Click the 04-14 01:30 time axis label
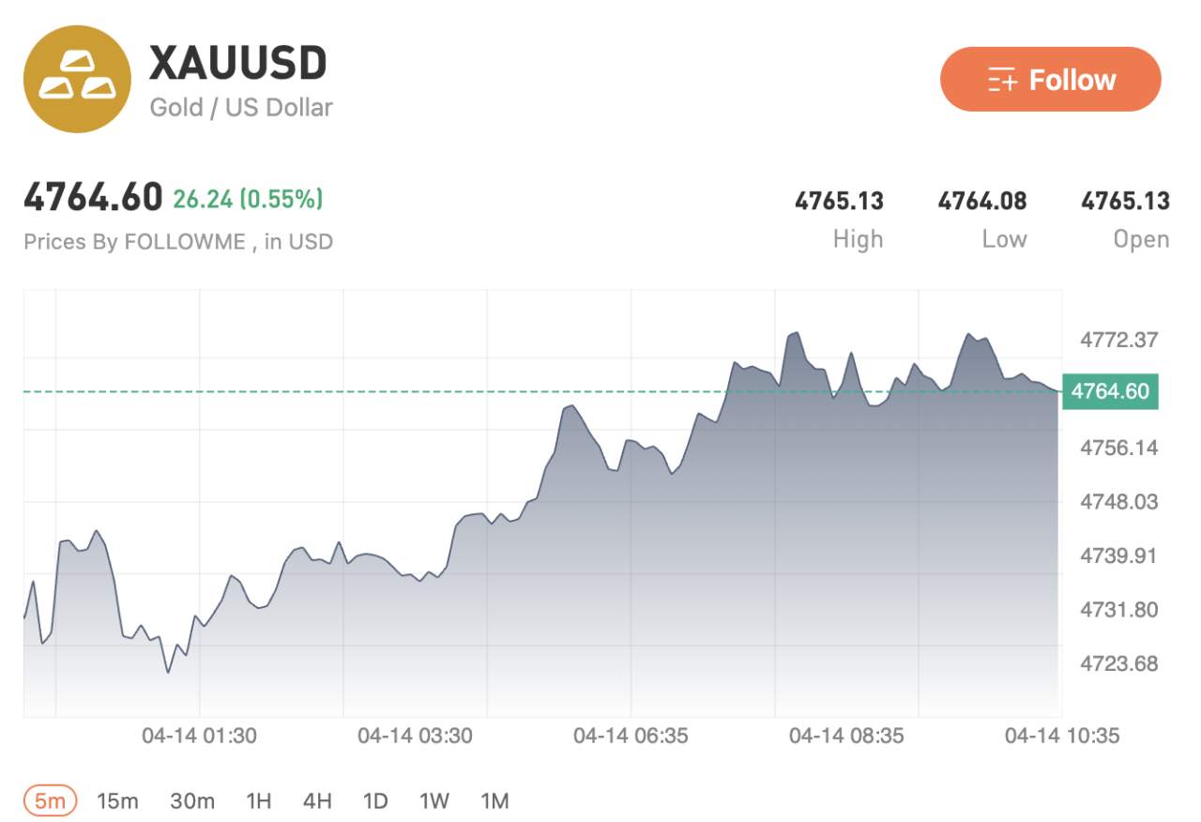 tap(199, 736)
